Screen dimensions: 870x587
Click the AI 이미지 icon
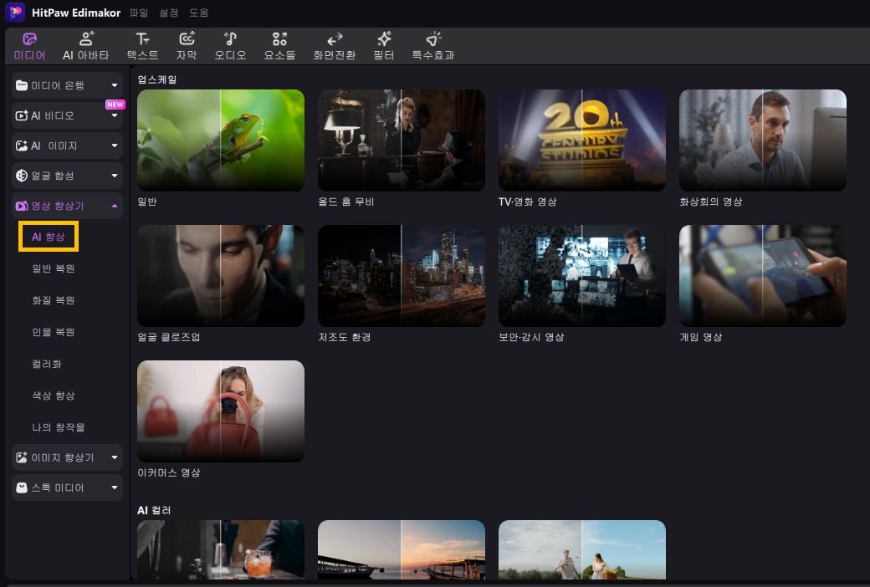tap(22, 145)
